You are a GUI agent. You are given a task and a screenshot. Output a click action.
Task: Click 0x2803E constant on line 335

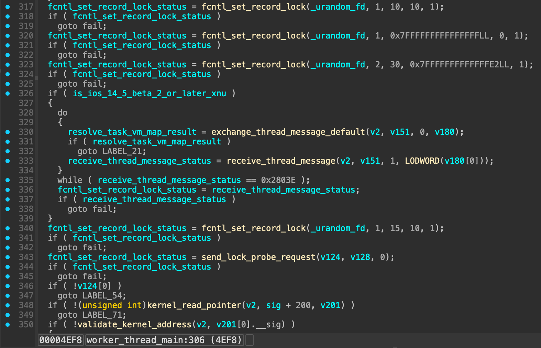(x=278, y=180)
